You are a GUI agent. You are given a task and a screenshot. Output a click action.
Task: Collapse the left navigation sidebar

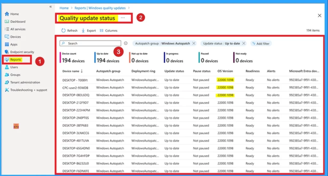click(50, 7)
